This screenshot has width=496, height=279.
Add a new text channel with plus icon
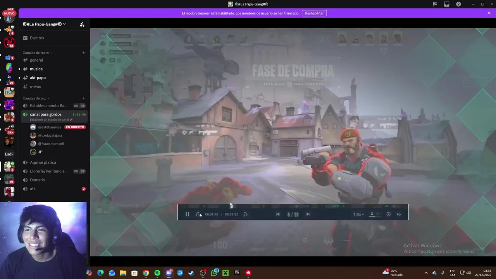84,53
